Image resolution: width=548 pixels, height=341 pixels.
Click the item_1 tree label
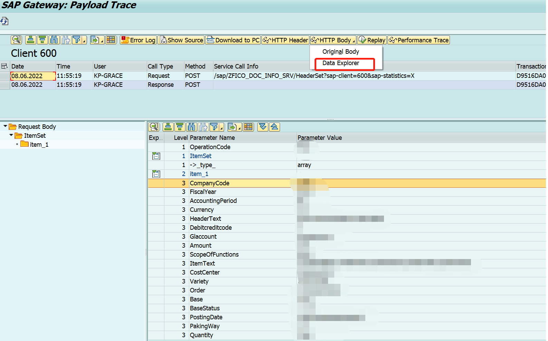tap(39, 145)
